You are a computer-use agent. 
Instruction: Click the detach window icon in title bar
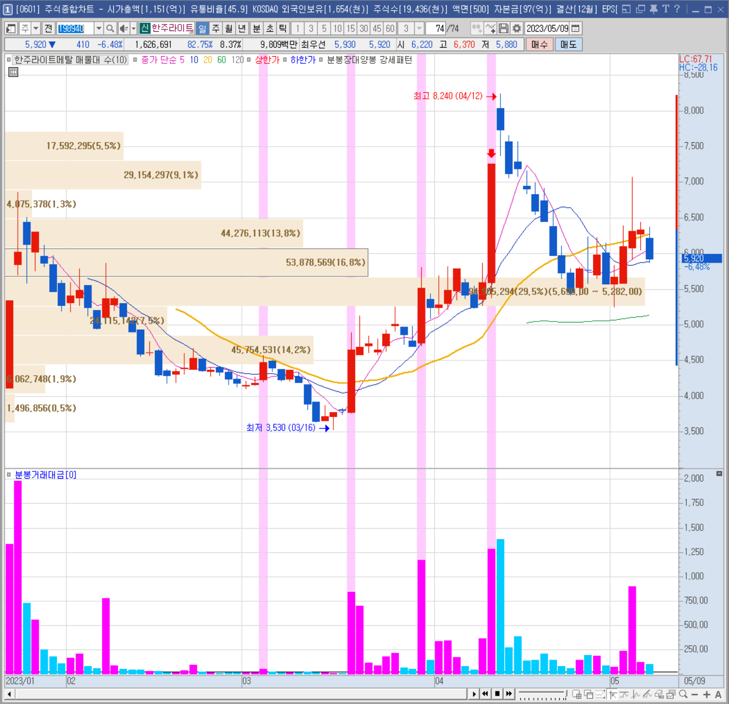click(626, 9)
